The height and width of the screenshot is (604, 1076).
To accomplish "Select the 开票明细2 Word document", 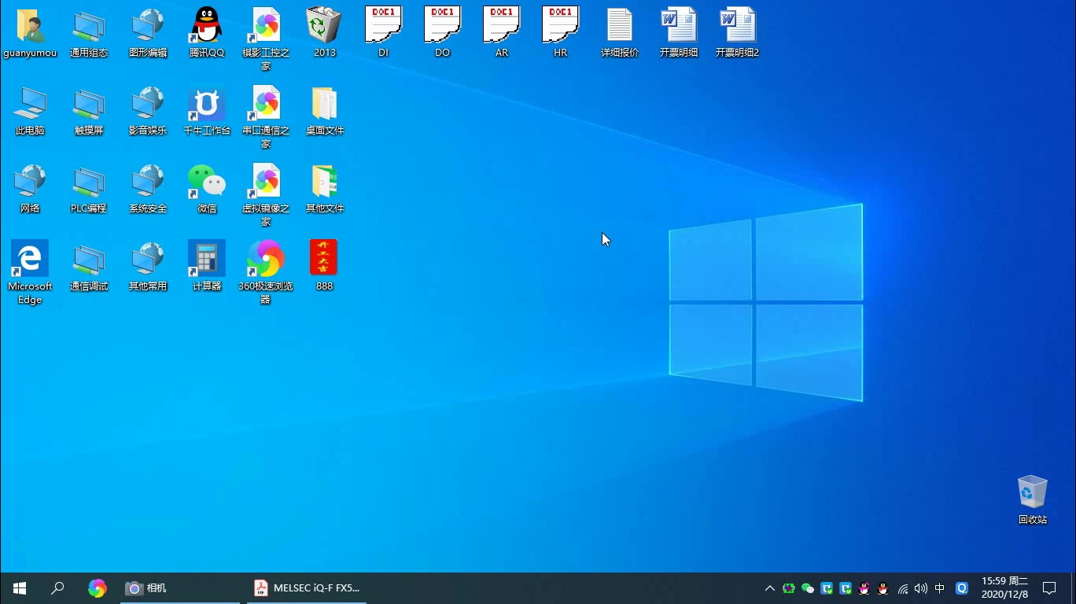I will point(738,33).
